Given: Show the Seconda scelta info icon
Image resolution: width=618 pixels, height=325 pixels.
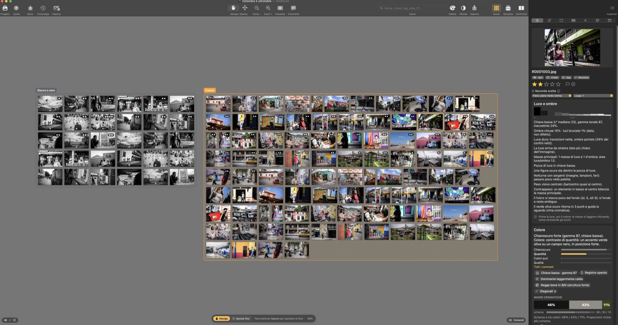Looking at the screenshot, I should click(558, 91).
